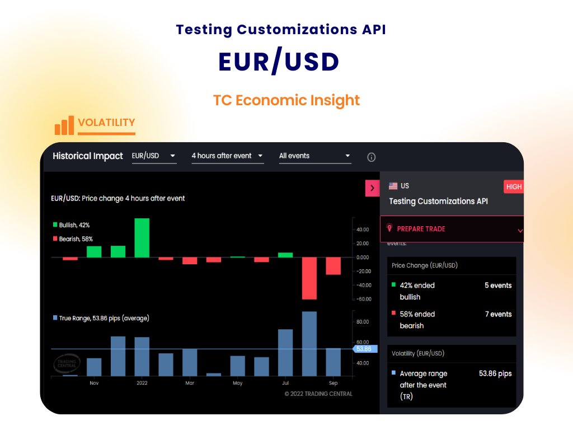Click the 53.86 pips value

[x=495, y=373]
